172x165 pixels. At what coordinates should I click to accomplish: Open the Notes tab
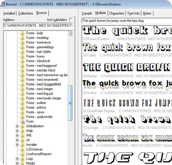point(147,13)
